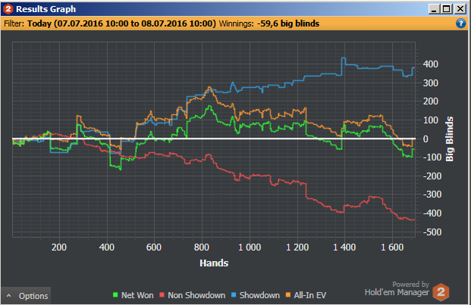
Task: Click the -500 big blinds axis label
Action: [432, 232]
